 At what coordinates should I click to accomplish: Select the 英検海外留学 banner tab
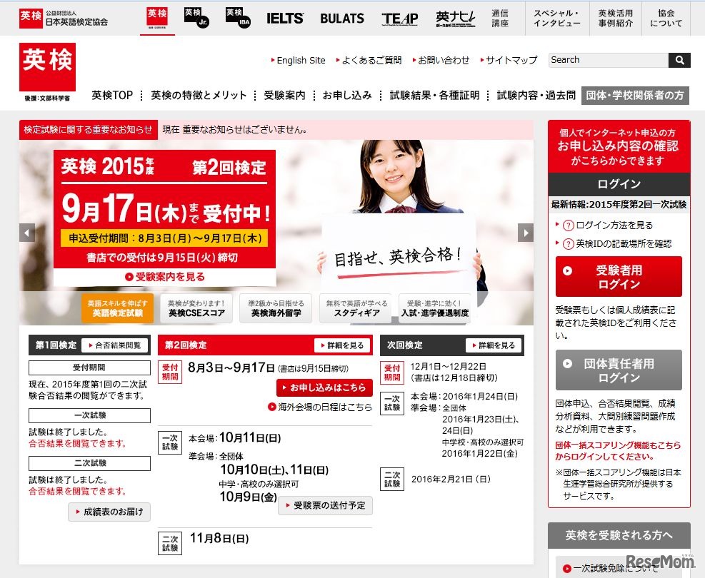pos(276,308)
